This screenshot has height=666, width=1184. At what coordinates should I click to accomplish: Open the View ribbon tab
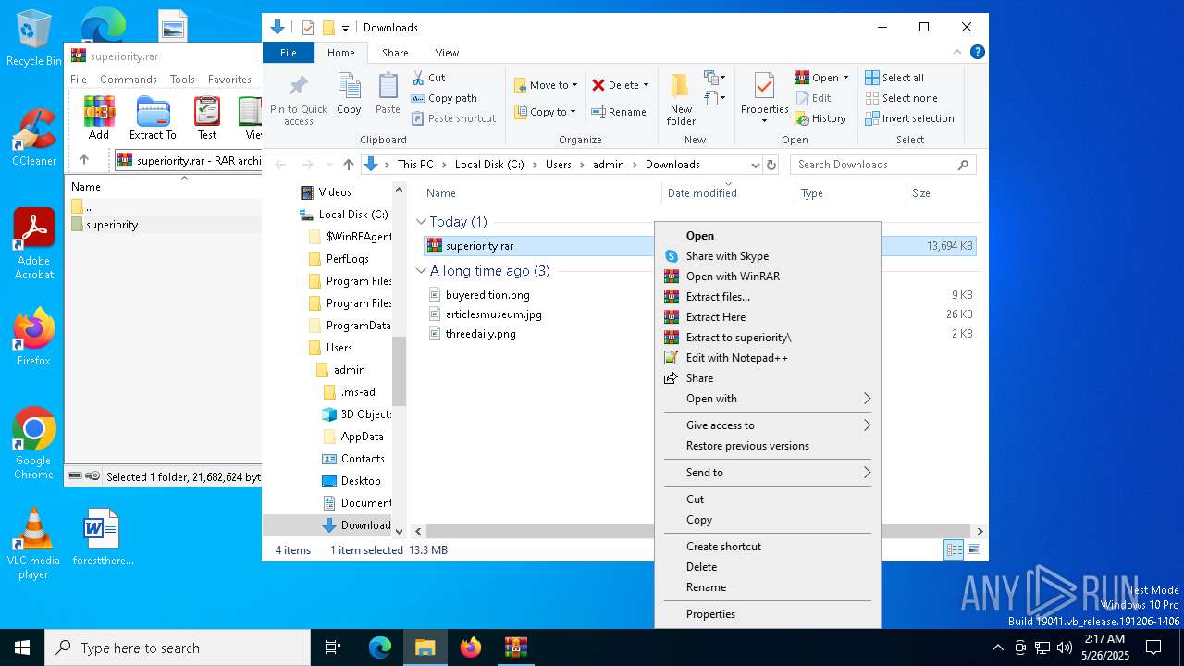pyautogui.click(x=447, y=53)
